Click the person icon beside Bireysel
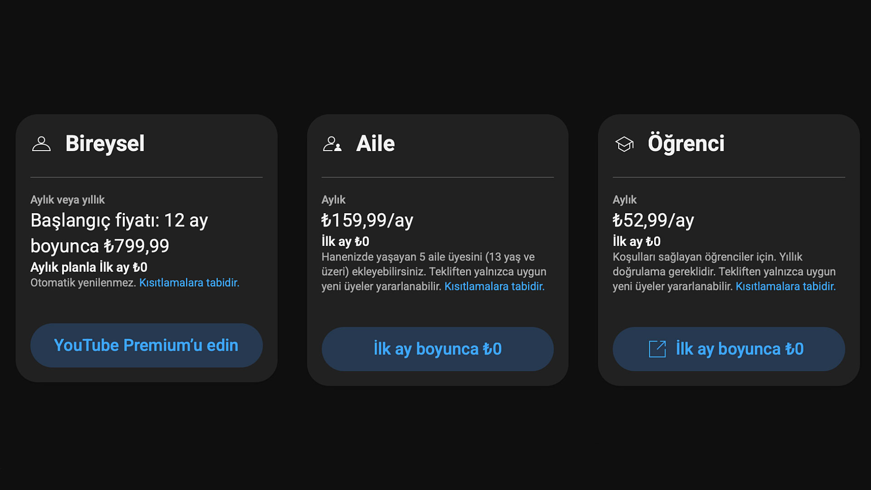The height and width of the screenshot is (490, 871). [x=41, y=144]
